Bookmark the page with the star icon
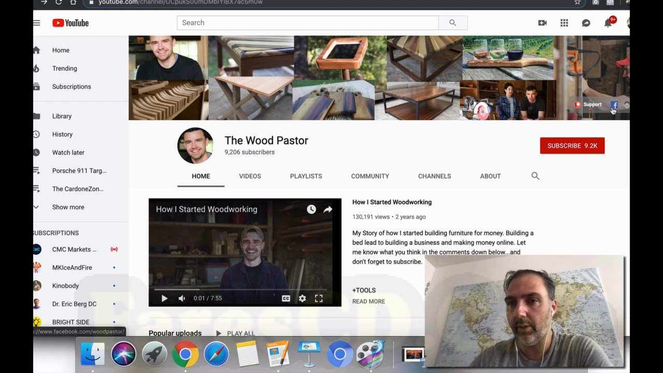The image size is (663, 373). 577,2
